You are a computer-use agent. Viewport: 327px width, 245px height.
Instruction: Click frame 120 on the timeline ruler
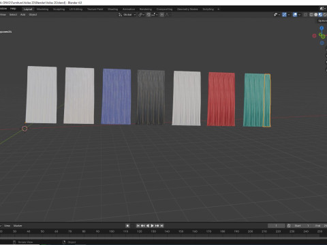140,231
